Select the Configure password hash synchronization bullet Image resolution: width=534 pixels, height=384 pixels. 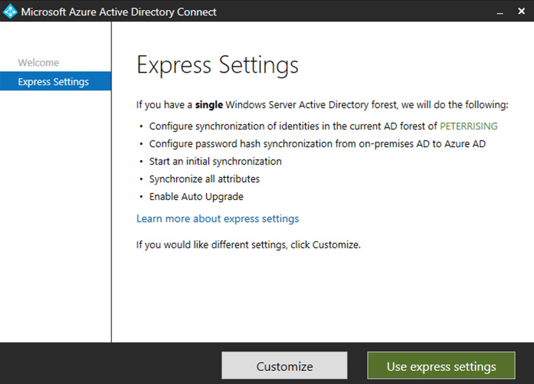(317, 144)
